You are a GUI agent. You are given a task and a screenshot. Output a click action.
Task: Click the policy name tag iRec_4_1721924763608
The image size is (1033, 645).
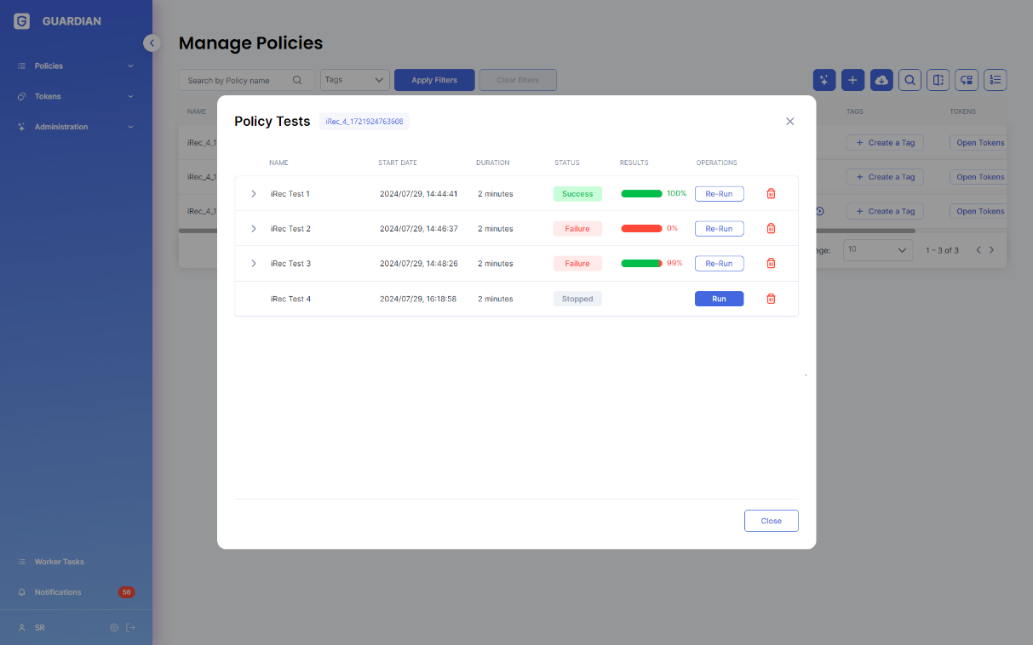click(x=364, y=122)
